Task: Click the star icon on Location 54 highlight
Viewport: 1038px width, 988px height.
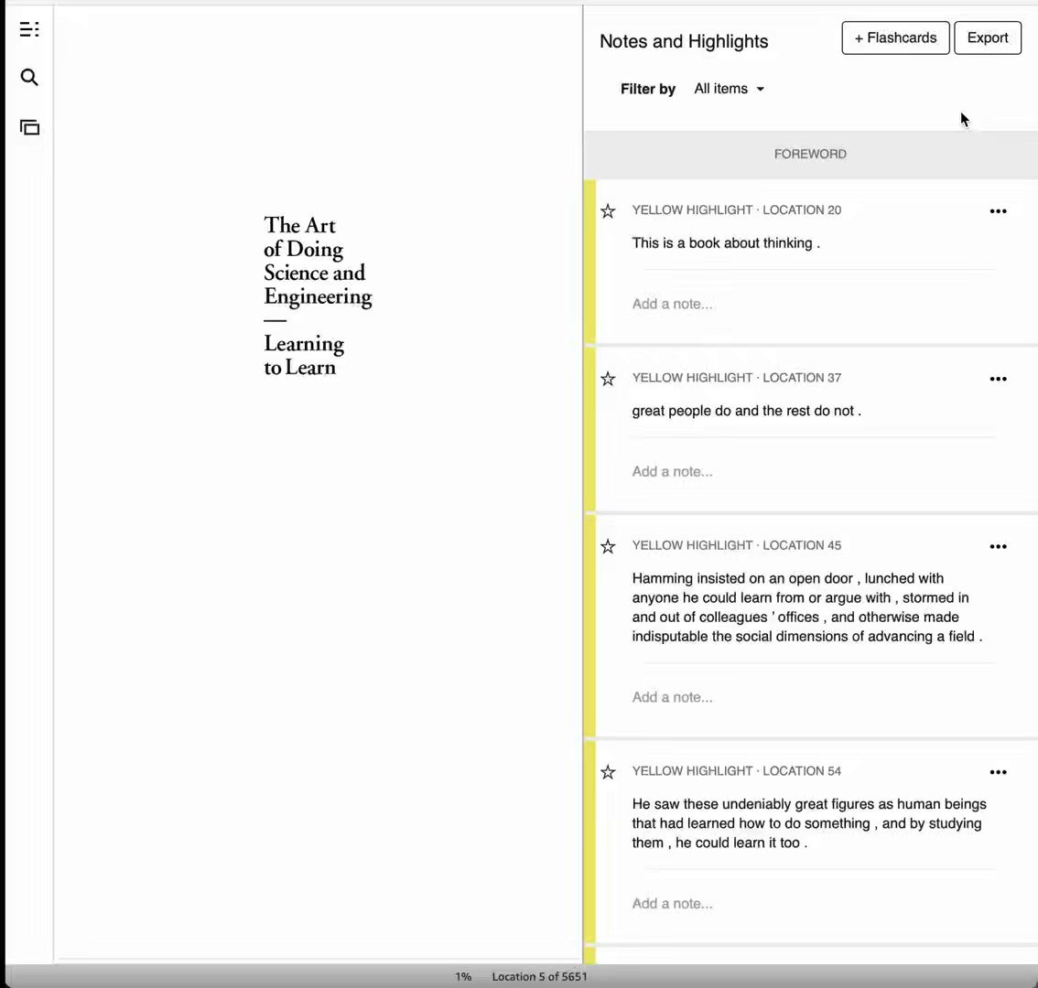Action: [x=608, y=772]
